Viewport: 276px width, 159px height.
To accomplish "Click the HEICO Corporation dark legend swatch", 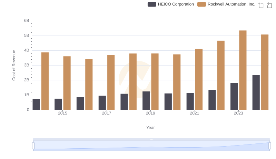I will 152,4.
